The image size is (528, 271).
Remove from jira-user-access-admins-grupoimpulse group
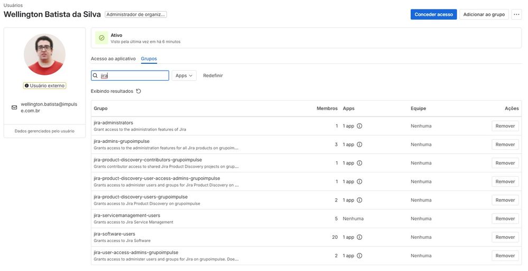coord(505,256)
